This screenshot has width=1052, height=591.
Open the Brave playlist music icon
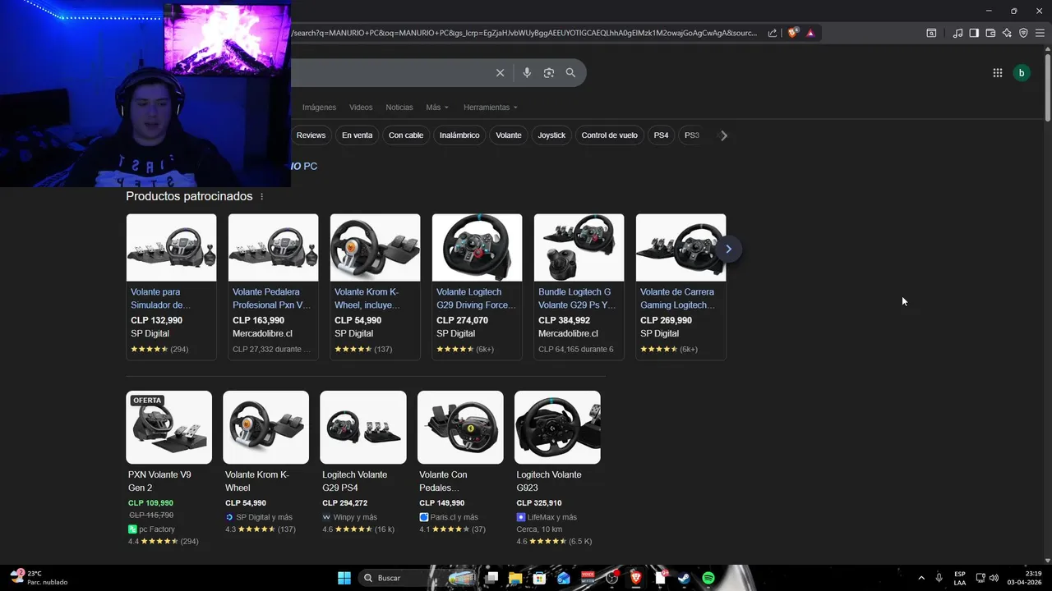pos(957,33)
